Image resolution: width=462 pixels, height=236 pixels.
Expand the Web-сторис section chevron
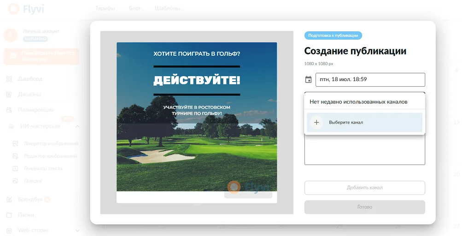coord(77,230)
